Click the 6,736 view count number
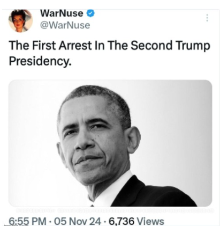The width and height of the screenshot is (220, 226). tap(122, 221)
